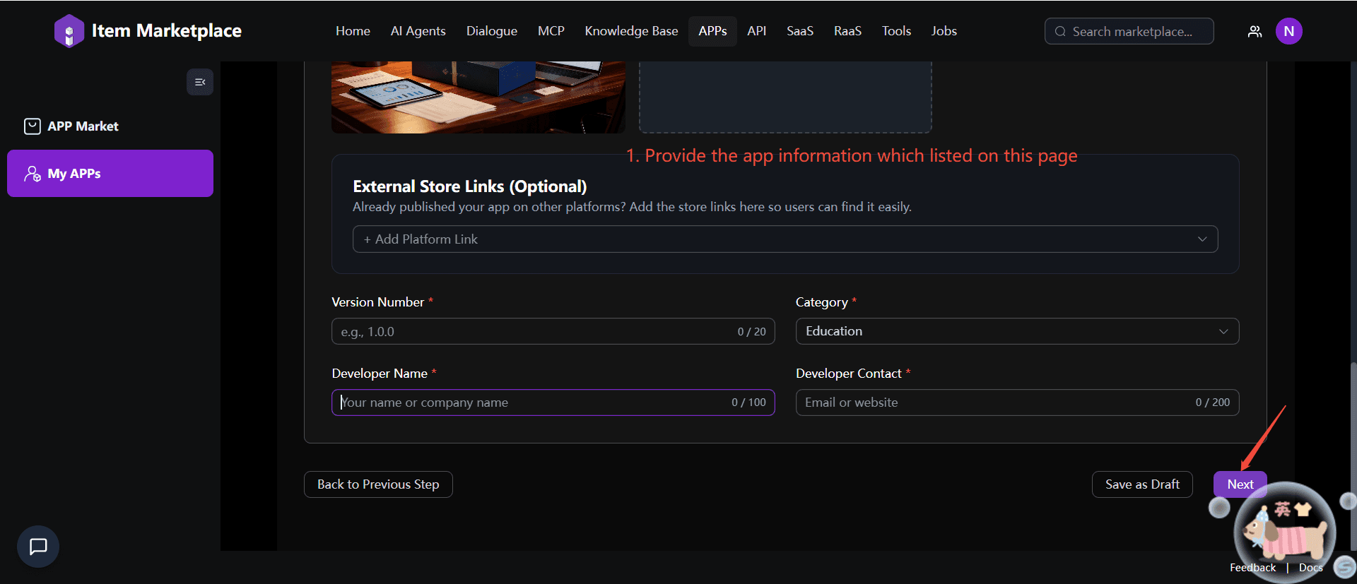The width and height of the screenshot is (1357, 584).
Task: Select the uploaded desk screenshot thumbnail
Action: click(x=478, y=97)
